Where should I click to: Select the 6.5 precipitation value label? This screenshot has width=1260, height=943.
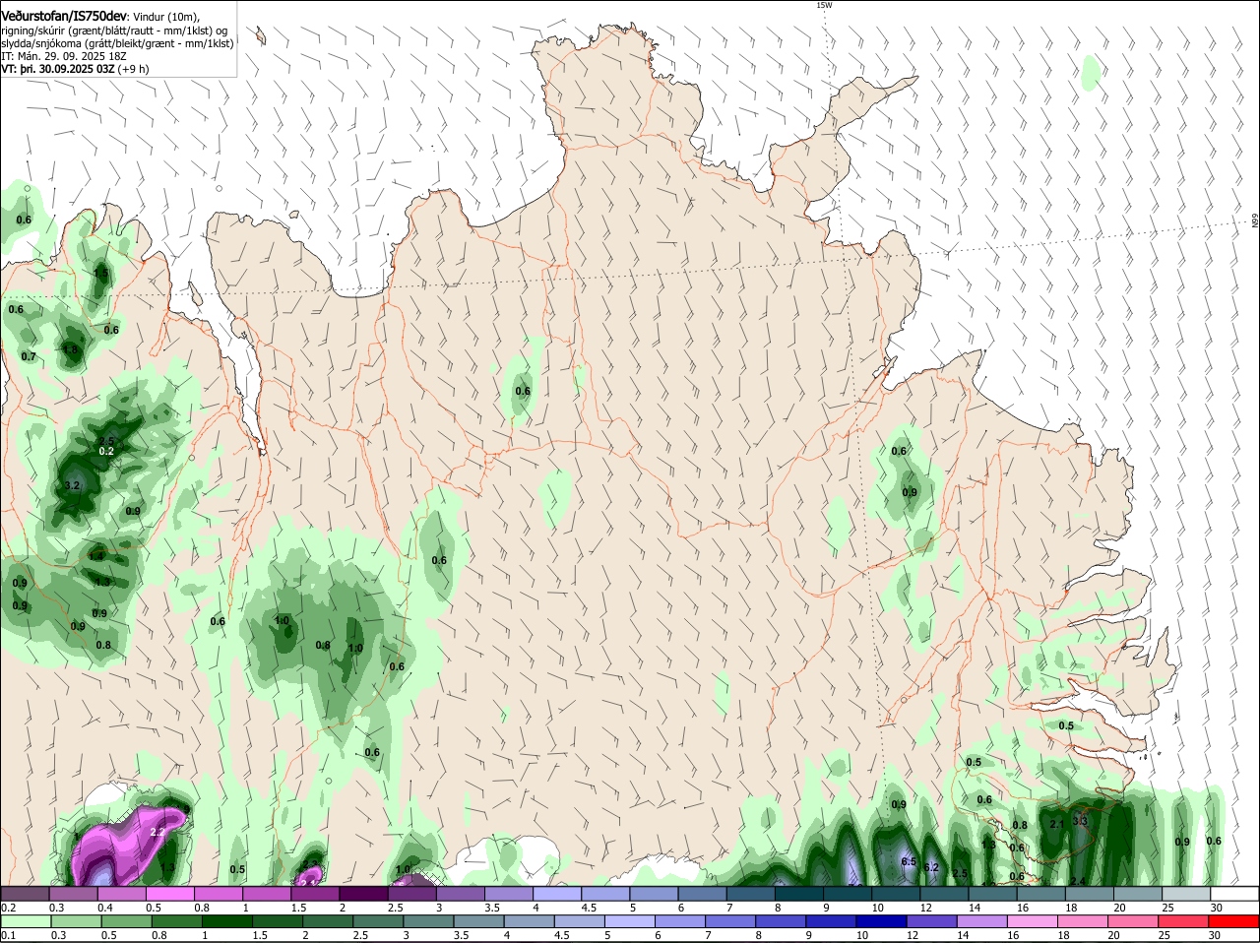[909, 862]
